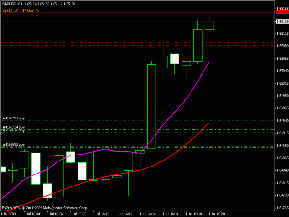Image resolution: width=289 pixels, height=217 pixels.
Task: Click the 1.64890 price scale label
Action: click(x=283, y=146)
